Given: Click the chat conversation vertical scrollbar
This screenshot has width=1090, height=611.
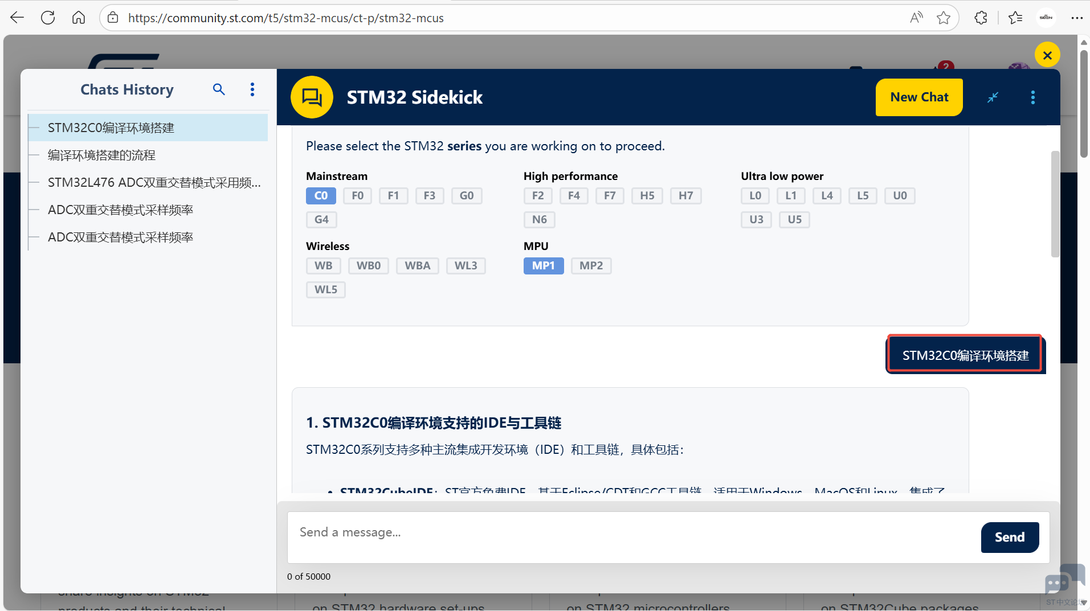Looking at the screenshot, I should click(x=1055, y=204).
